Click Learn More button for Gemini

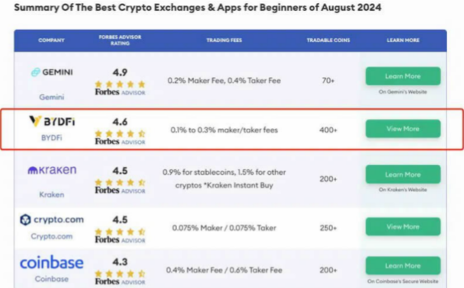click(403, 76)
